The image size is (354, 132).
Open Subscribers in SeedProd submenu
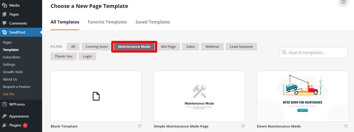pyautogui.click(x=12, y=57)
